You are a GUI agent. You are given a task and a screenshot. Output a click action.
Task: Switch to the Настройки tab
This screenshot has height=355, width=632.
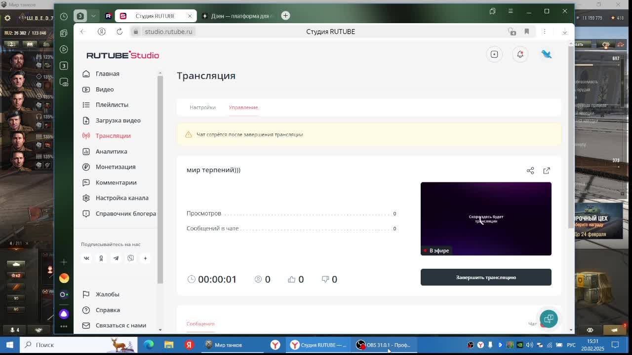click(202, 107)
